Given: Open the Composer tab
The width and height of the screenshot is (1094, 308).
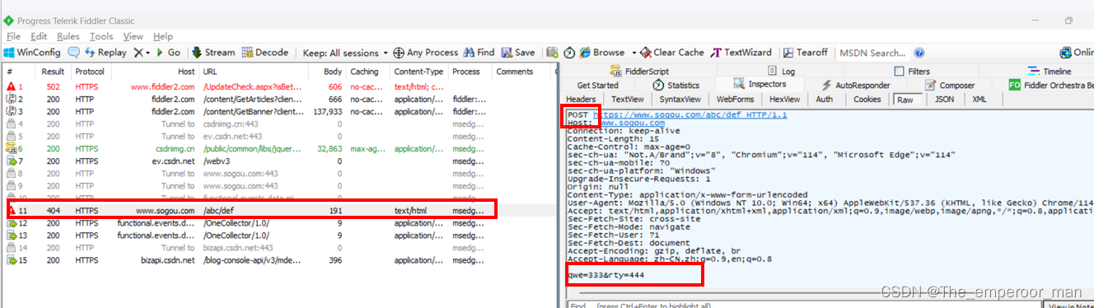Looking at the screenshot, I should 950,85.
